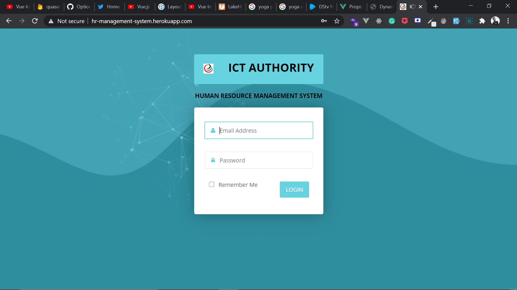Open the Notion Web Clipper extension

470,21
